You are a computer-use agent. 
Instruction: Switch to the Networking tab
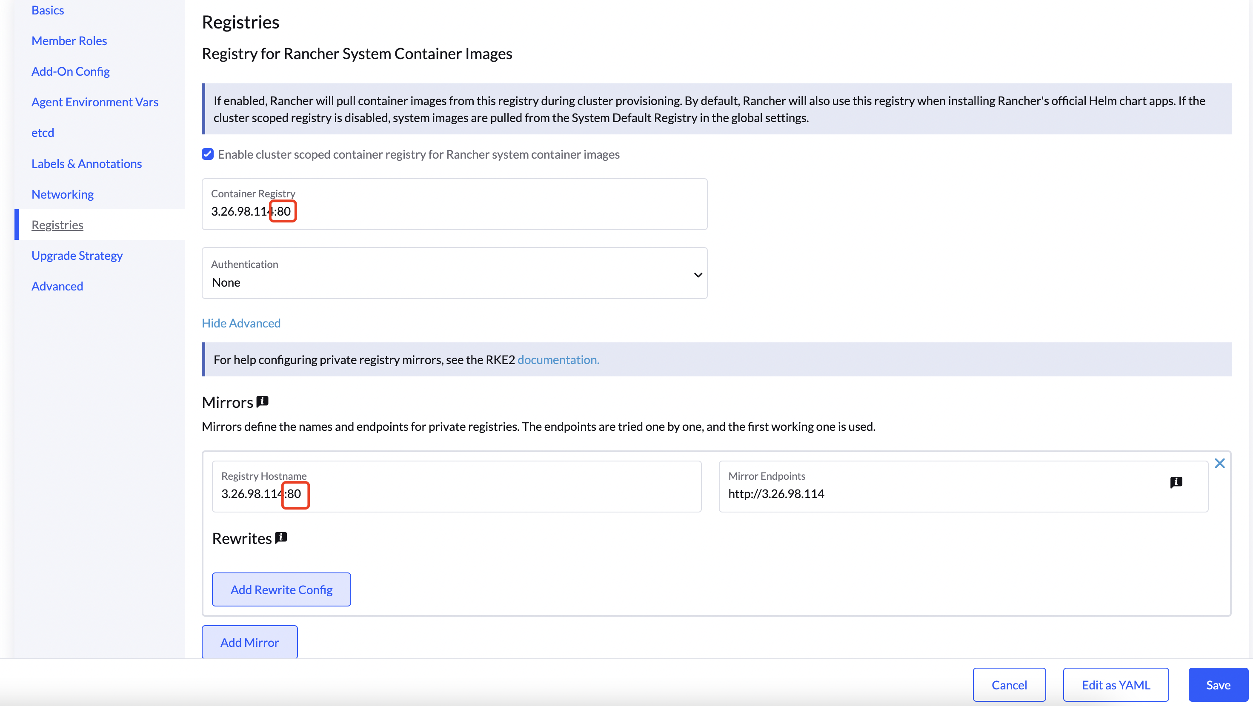(x=63, y=194)
